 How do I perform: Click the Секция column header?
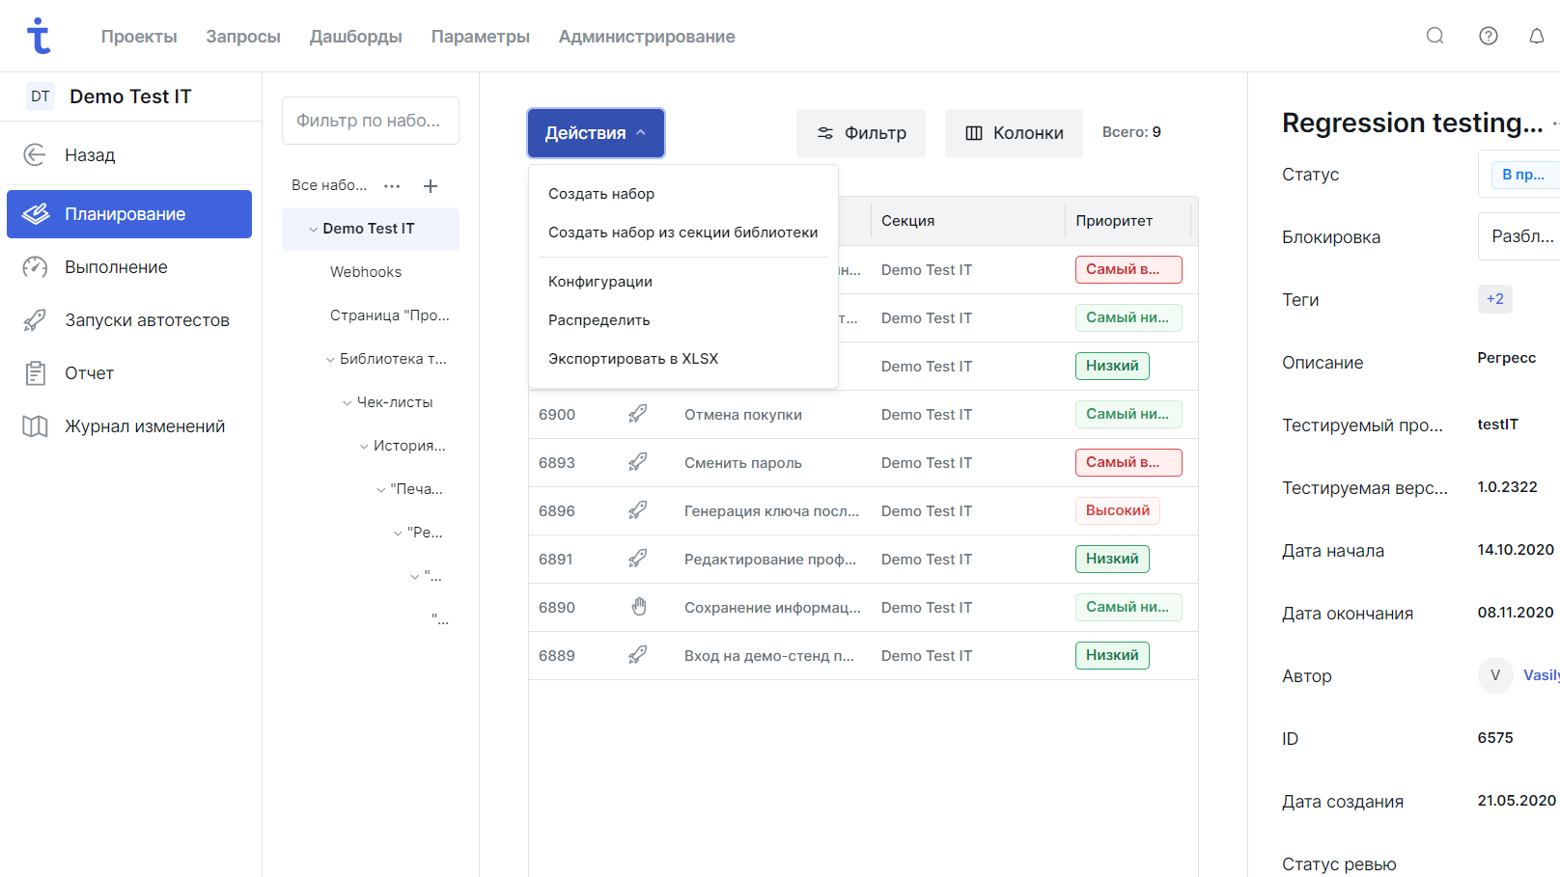click(907, 221)
